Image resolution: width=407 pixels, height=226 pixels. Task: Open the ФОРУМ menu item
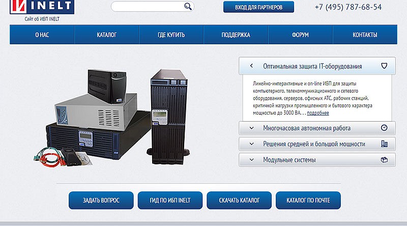(300, 35)
